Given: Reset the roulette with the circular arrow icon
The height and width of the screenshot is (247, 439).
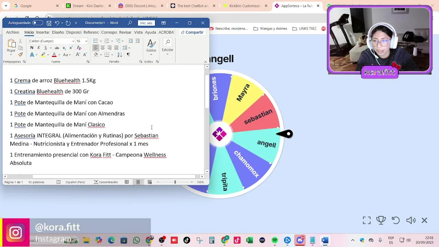Looking at the screenshot, I should coord(396,220).
